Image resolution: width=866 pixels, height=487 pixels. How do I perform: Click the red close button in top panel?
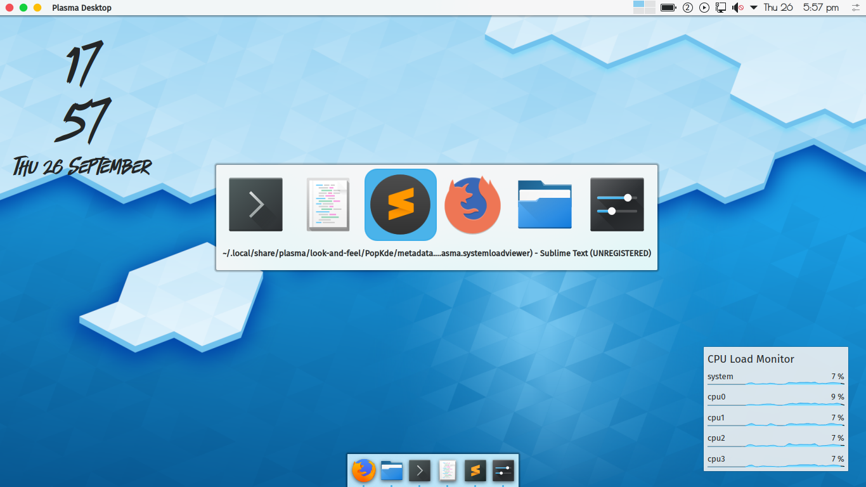point(10,8)
